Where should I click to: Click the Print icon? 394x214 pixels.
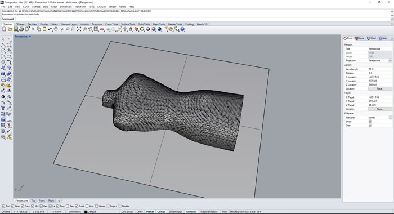point(21,29)
